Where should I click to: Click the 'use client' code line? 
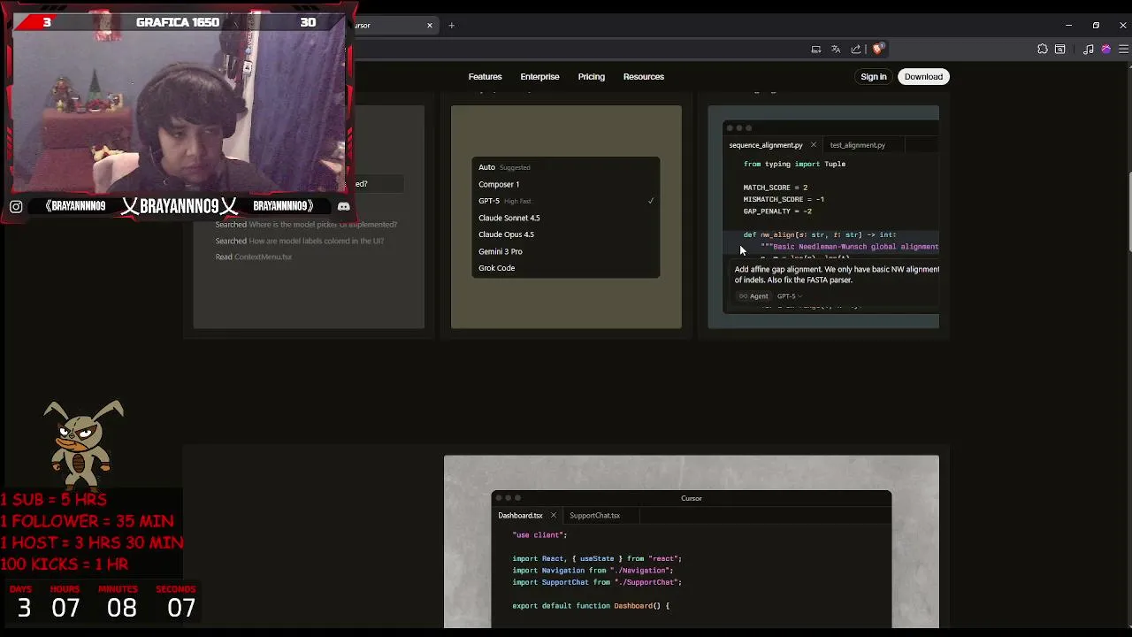(539, 535)
